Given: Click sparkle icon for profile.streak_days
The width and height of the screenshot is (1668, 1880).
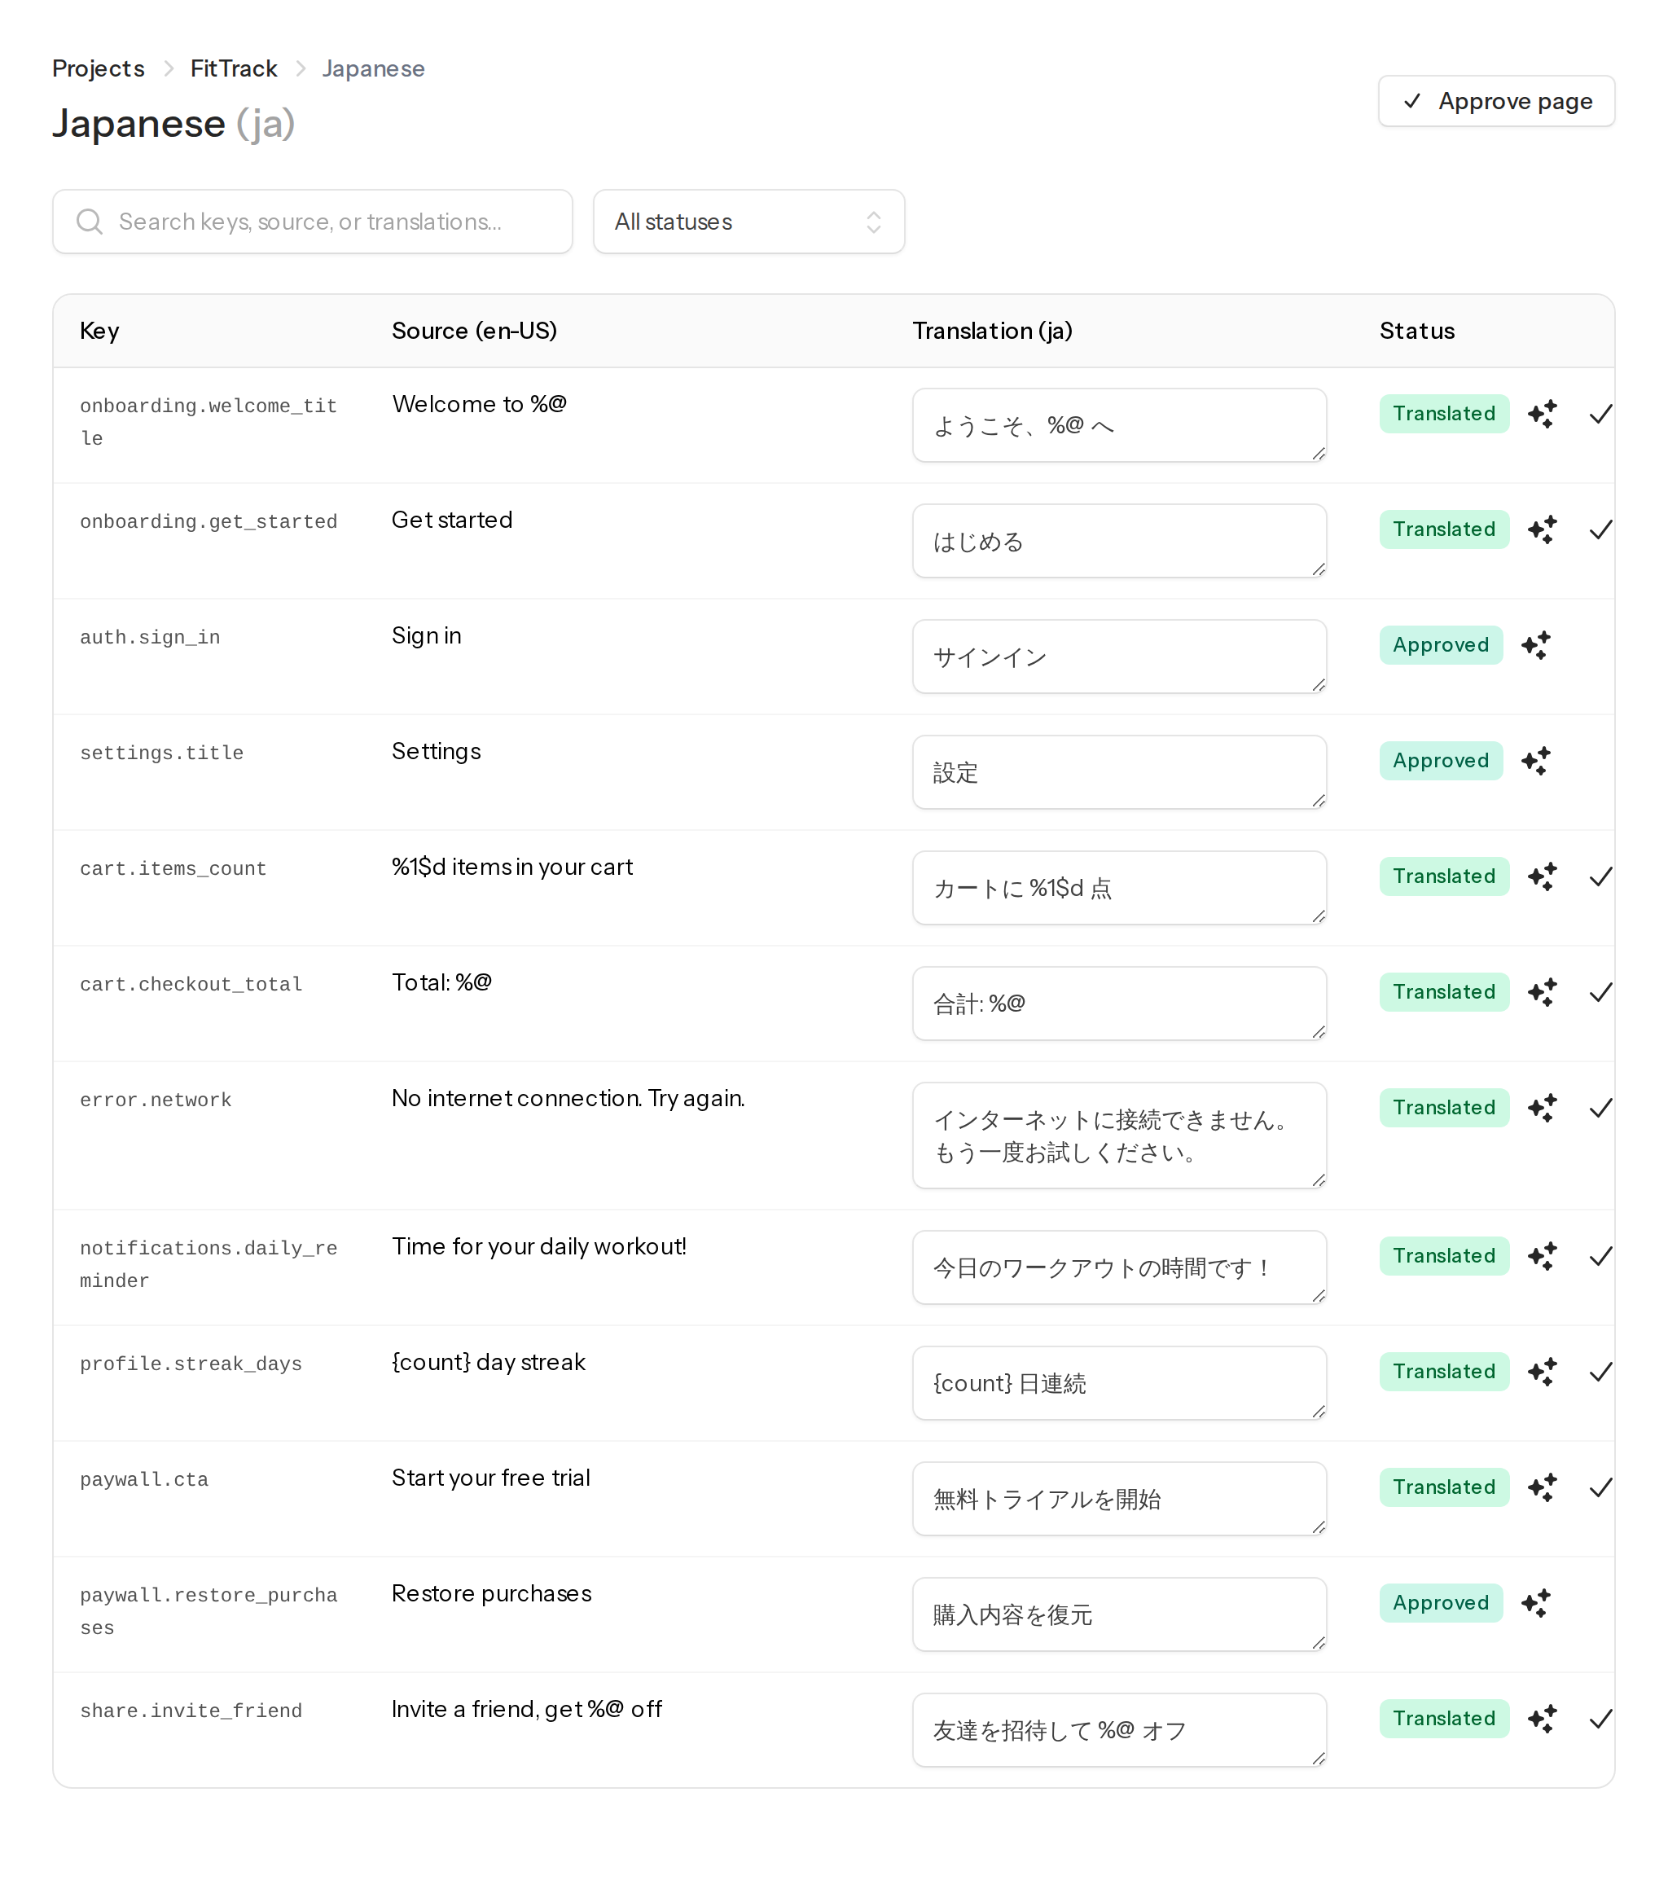Looking at the screenshot, I should click(1542, 1373).
